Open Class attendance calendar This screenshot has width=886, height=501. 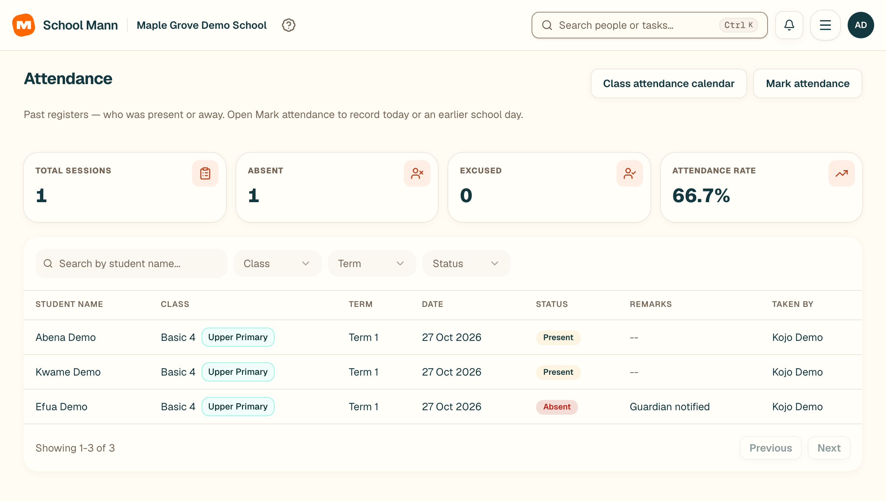click(669, 83)
